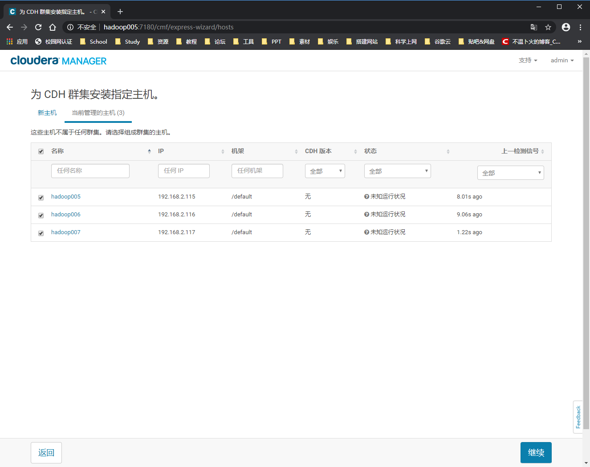Open the 上一检测信号 filter dropdown
This screenshot has width=590, height=467.
511,173
